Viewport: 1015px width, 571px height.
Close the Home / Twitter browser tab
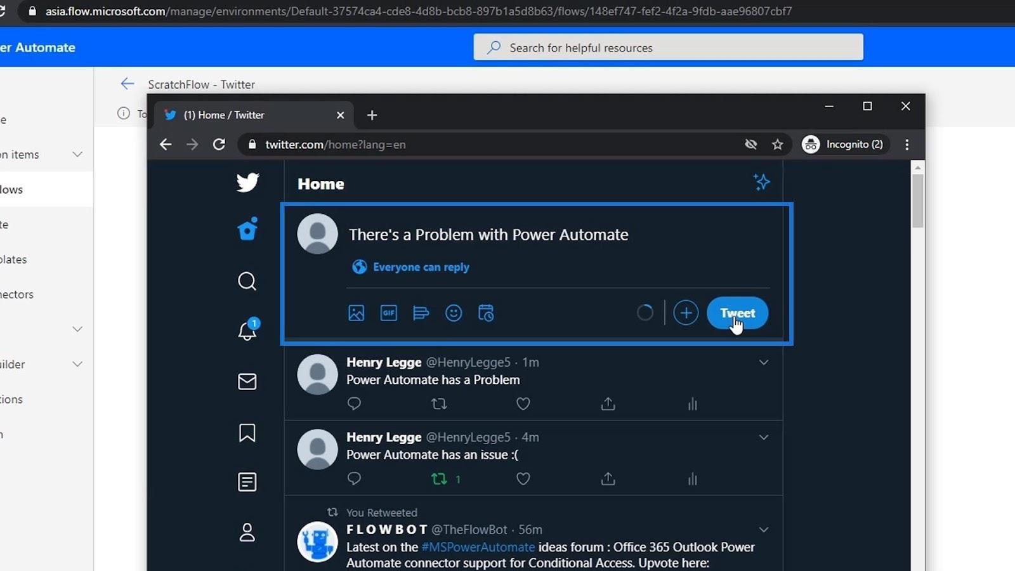coord(340,115)
